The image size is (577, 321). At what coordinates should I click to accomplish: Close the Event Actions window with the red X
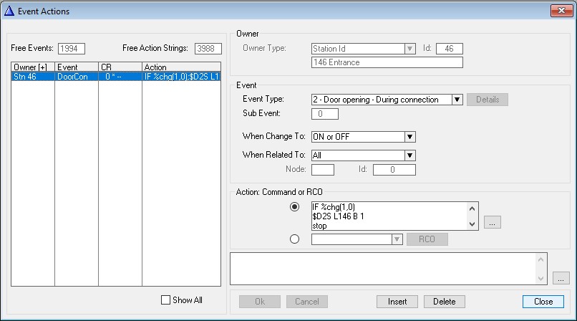click(561, 11)
